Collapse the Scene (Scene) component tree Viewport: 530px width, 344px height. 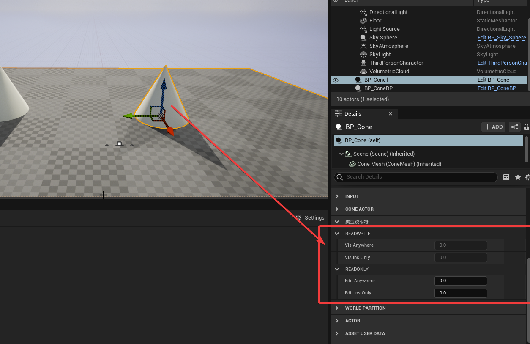341,154
